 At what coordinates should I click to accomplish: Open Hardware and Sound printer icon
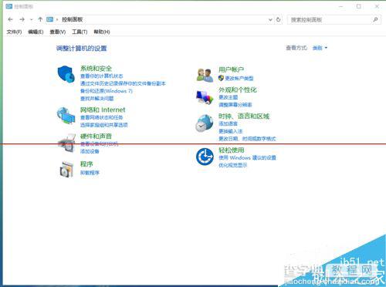66,143
